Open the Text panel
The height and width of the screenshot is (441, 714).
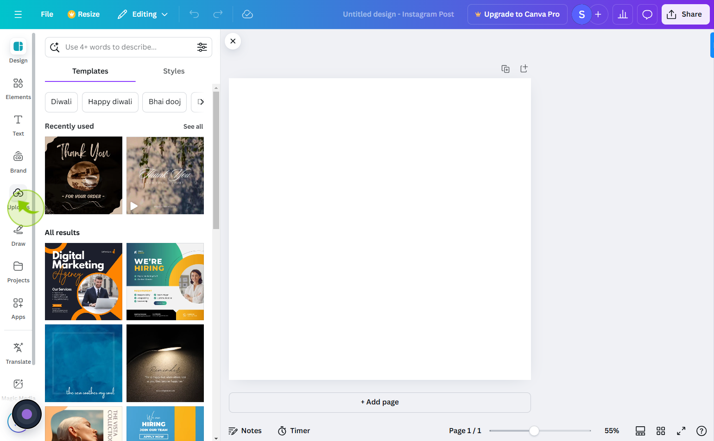(x=18, y=125)
